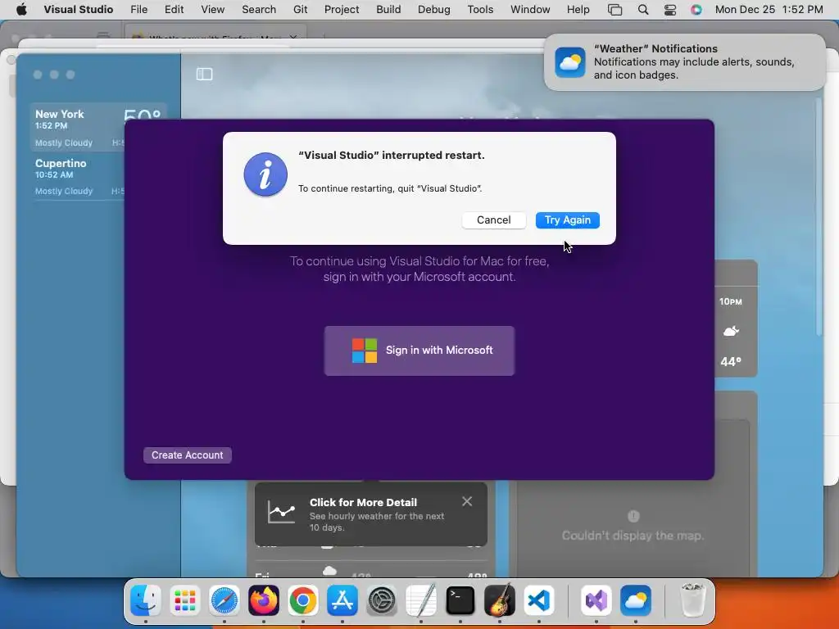Open Firefox from the Dock

pos(263,600)
